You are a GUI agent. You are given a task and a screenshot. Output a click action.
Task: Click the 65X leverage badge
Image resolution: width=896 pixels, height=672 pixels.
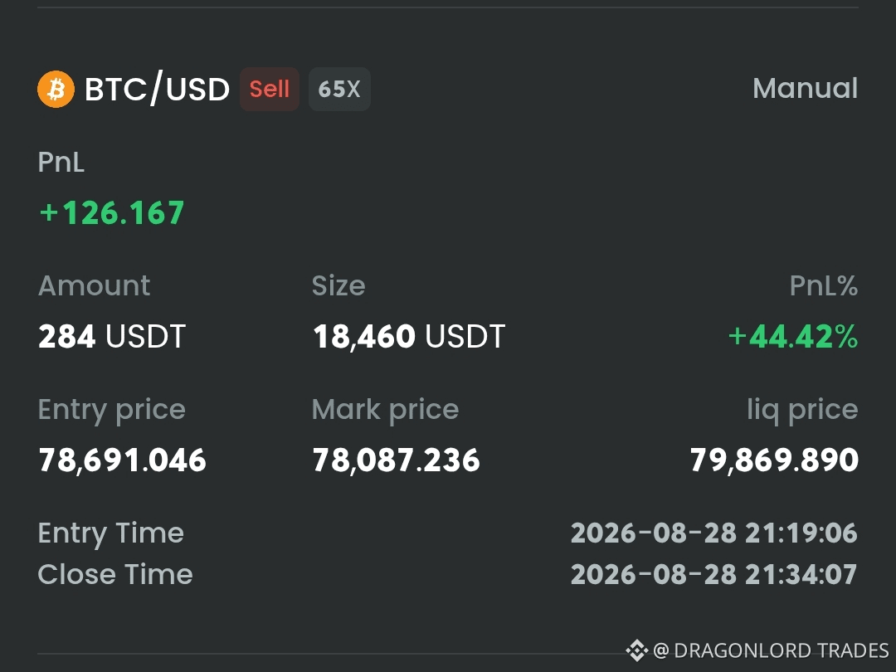[339, 89]
